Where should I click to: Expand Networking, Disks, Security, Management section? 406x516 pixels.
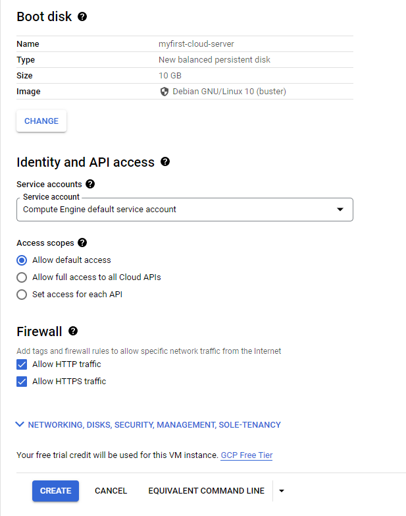(x=149, y=425)
